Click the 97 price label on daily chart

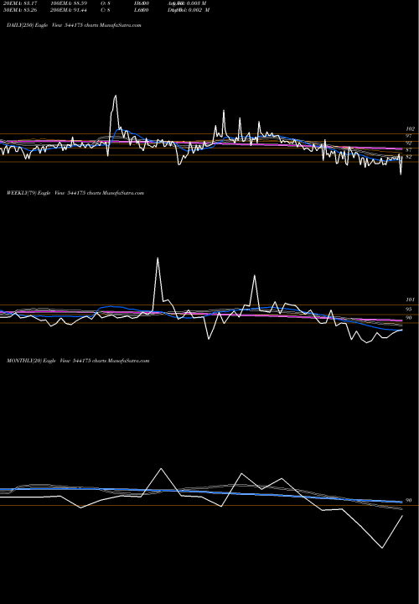(x=409, y=136)
